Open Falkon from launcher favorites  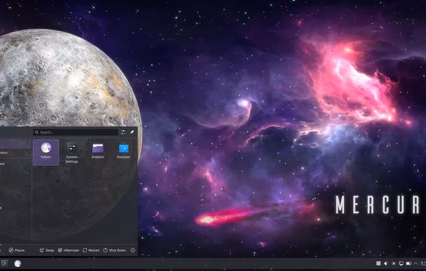tap(46, 152)
